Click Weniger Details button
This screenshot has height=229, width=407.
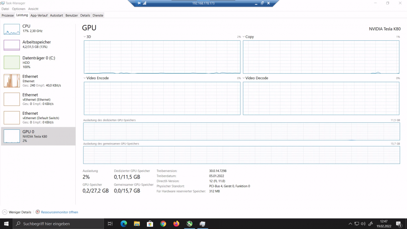point(17,212)
